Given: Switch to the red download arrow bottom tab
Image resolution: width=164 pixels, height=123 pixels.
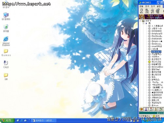Looking at the screenshot, I should point(151,109).
